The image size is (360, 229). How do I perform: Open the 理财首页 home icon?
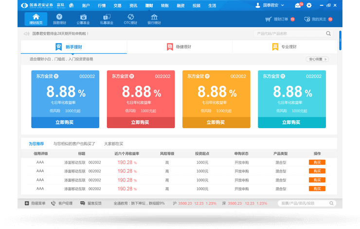click(36, 19)
